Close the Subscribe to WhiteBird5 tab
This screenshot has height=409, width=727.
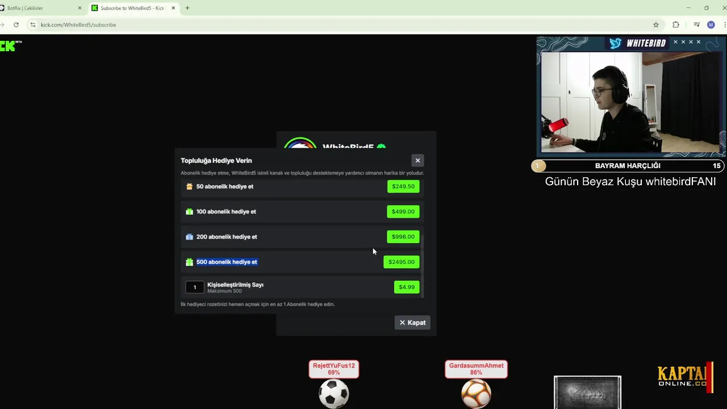173,8
